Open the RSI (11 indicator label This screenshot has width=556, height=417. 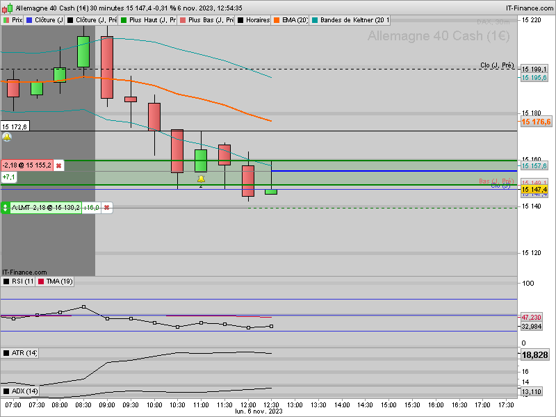coord(18,281)
